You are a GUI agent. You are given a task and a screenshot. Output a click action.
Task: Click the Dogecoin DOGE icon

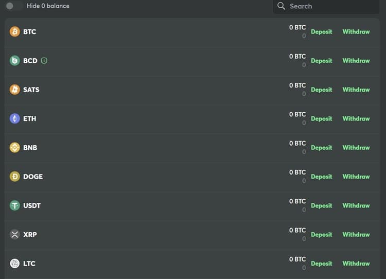click(15, 177)
